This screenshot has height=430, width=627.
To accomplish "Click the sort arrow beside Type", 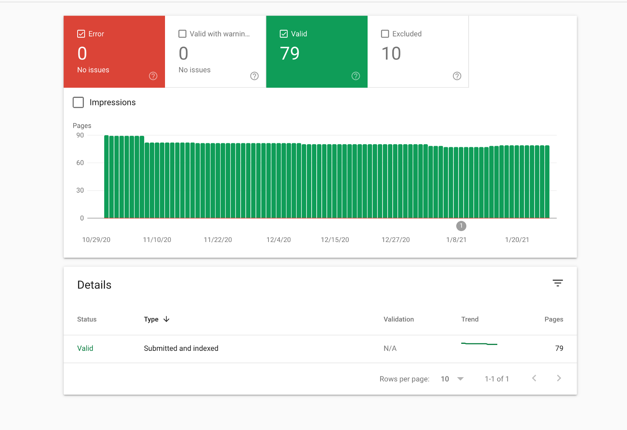I will pos(167,319).
